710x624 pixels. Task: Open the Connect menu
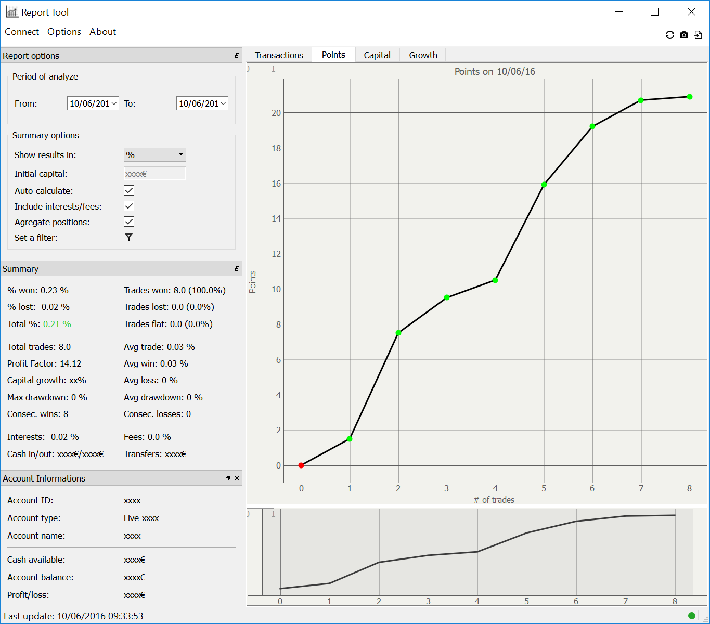pyautogui.click(x=22, y=32)
